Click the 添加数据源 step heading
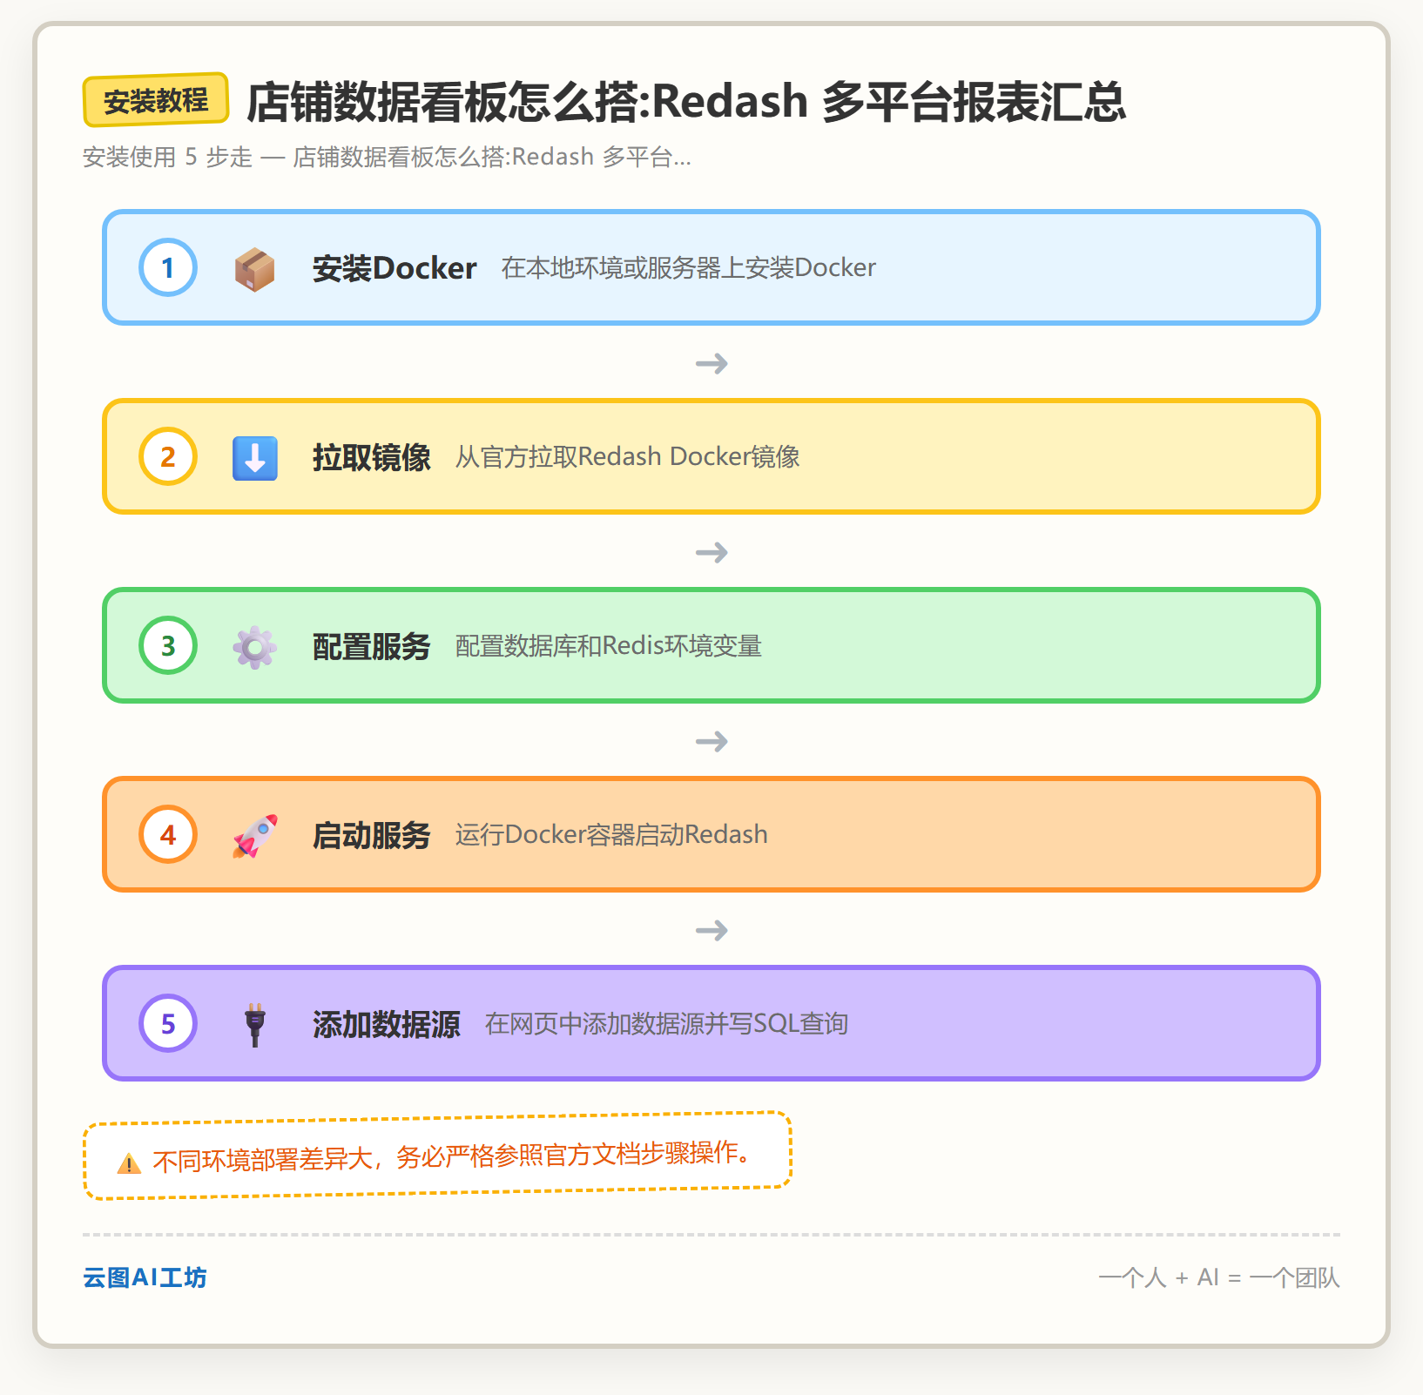This screenshot has width=1423, height=1395. point(387,1024)
